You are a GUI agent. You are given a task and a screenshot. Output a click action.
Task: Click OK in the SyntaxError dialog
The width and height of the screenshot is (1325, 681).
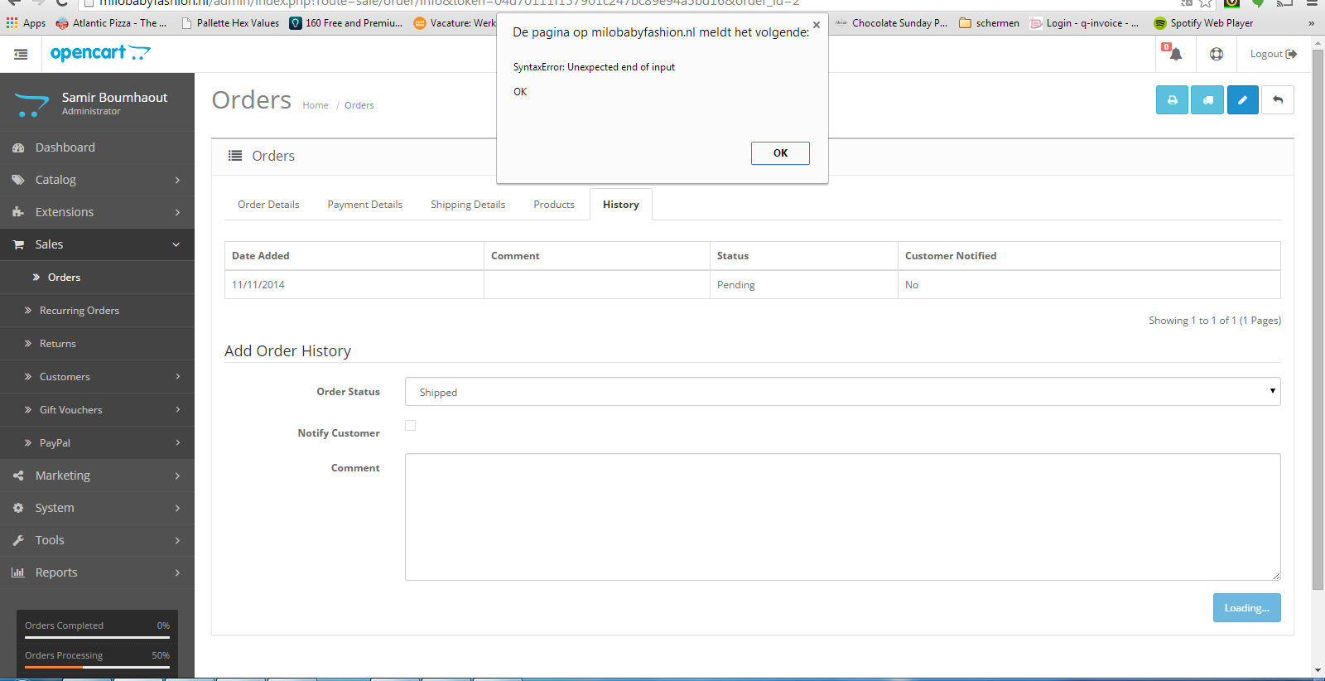[x=780, y=153]
